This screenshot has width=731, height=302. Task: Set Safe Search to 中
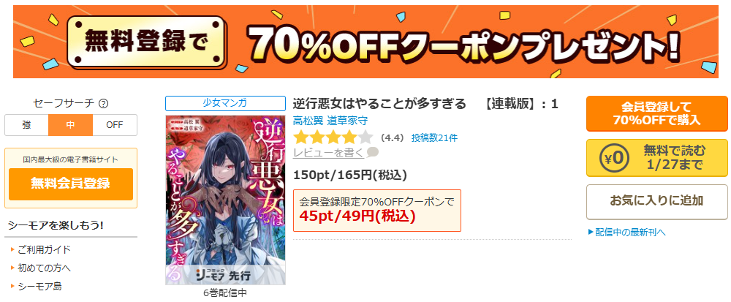click(x=70, y=125)
